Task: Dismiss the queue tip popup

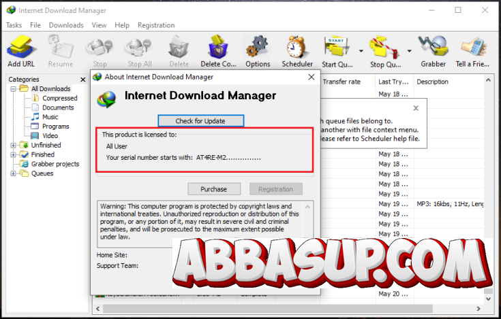Action: point(416,108)
